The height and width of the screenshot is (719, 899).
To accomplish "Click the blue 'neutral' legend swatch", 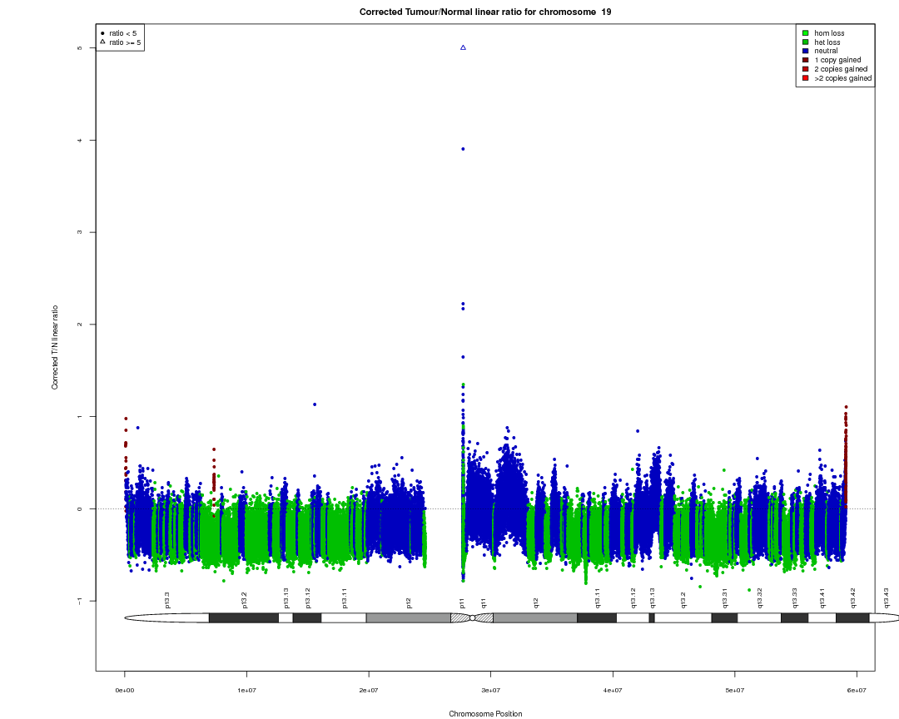I will tap(806, 51).
